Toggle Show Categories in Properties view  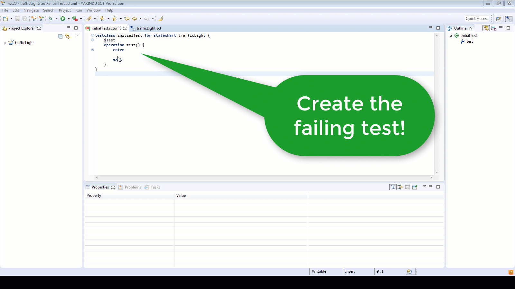tap(393, 187)
